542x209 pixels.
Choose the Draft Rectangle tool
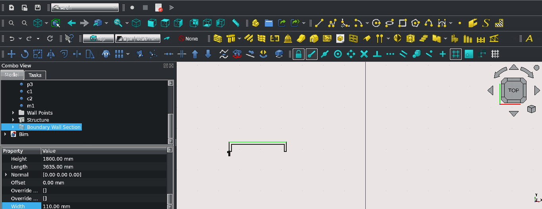coord(403,23)
